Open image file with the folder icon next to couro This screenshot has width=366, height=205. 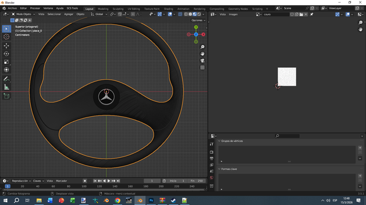tap(301, 14)
